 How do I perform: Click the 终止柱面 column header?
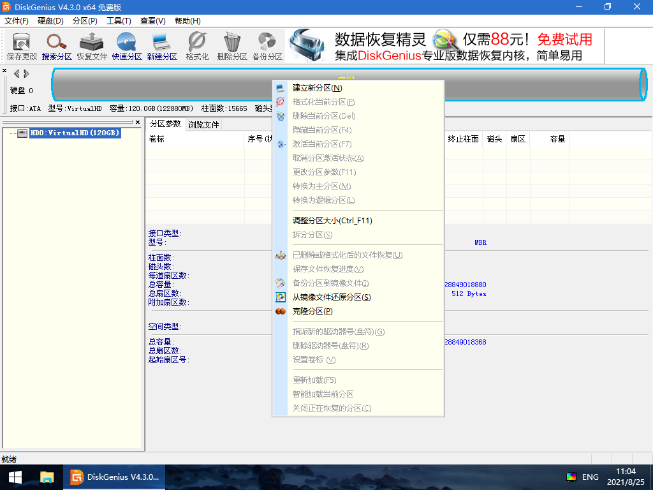point(463,139)
